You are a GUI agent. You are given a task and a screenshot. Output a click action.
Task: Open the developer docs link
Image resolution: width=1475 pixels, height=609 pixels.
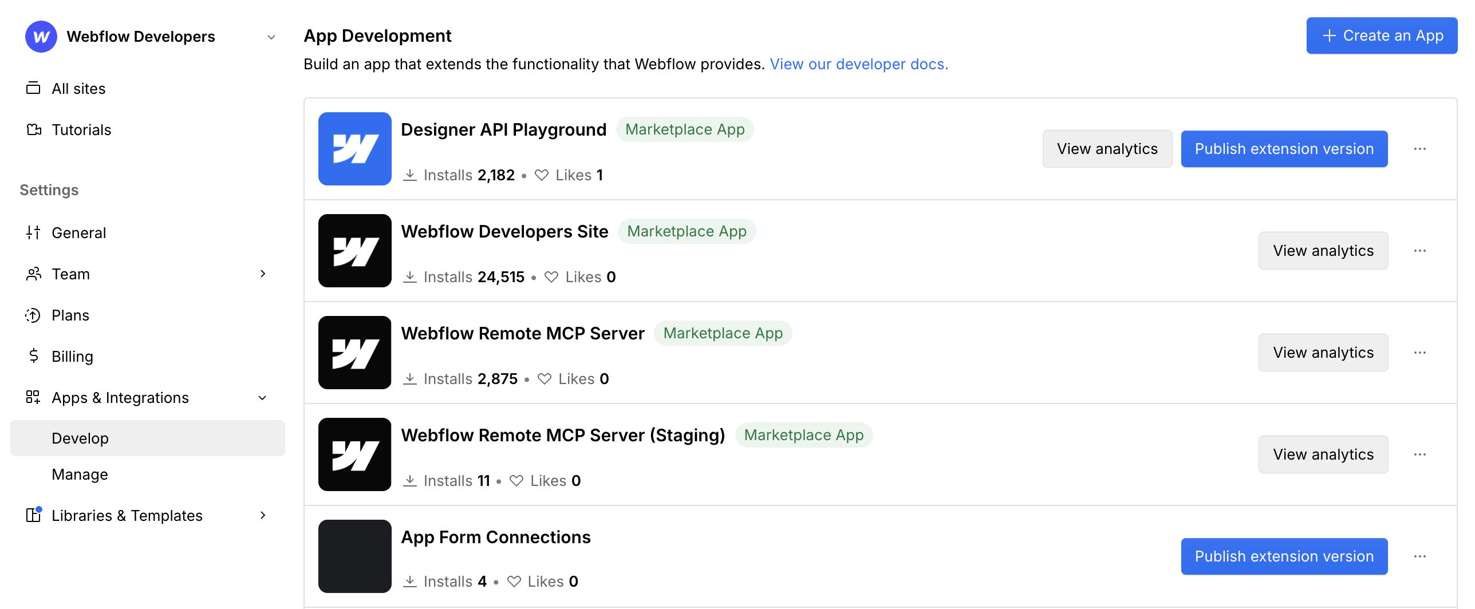pyautogui.click(x=859, y=64)
